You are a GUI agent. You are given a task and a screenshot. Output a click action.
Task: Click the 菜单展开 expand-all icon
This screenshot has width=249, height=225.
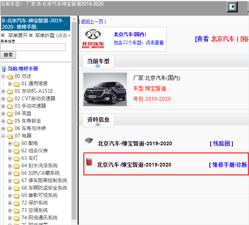(3, 35)
